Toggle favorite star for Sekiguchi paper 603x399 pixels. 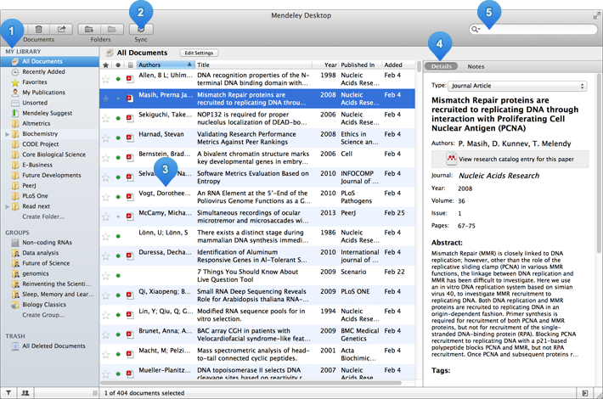(106, 118)
